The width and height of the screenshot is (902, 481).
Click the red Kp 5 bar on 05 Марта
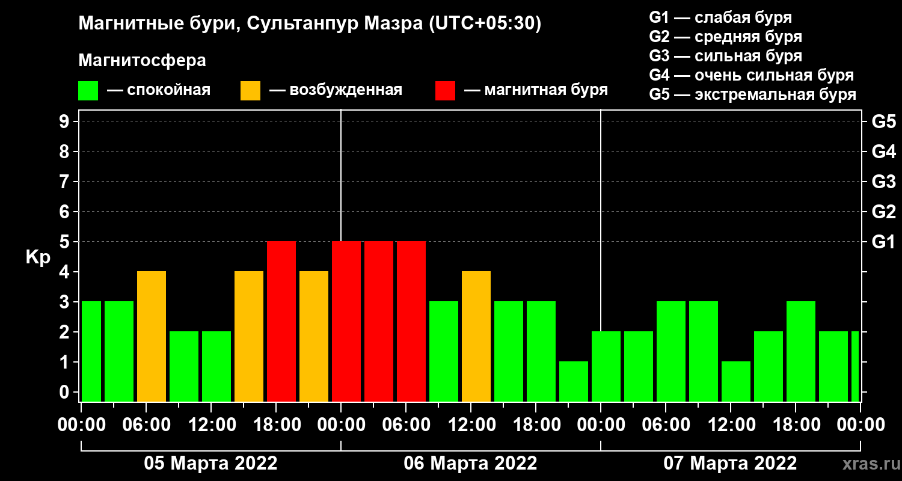click(x=281, y=322)
